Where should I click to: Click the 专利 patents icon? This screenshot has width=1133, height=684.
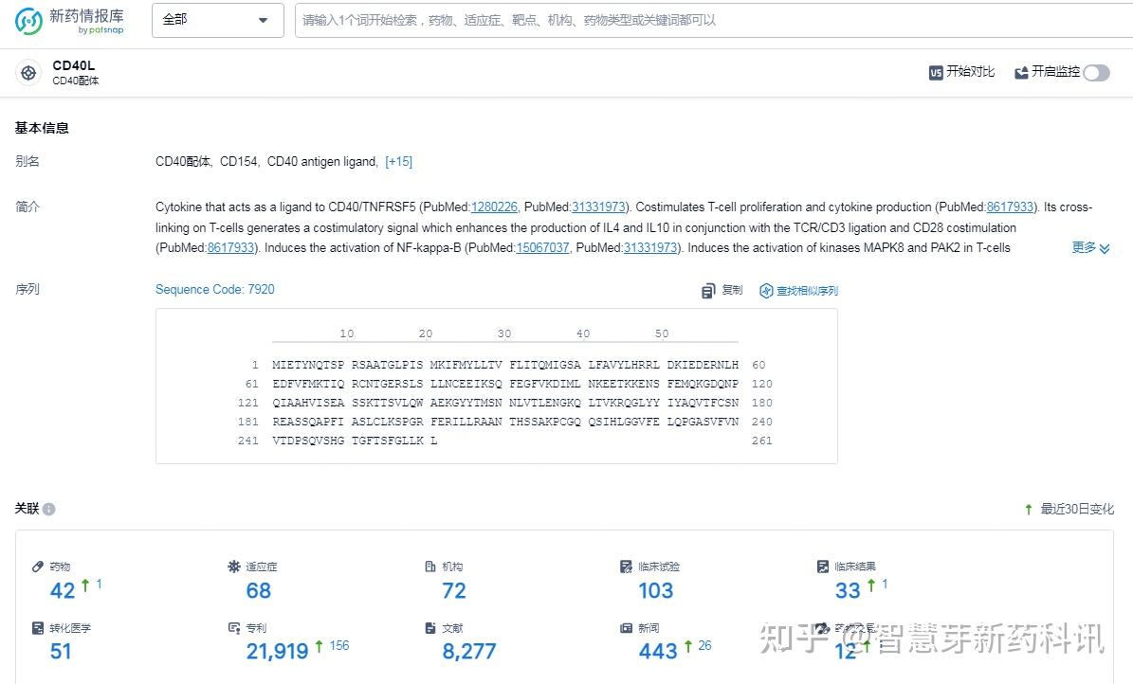(x=233, y=628)
